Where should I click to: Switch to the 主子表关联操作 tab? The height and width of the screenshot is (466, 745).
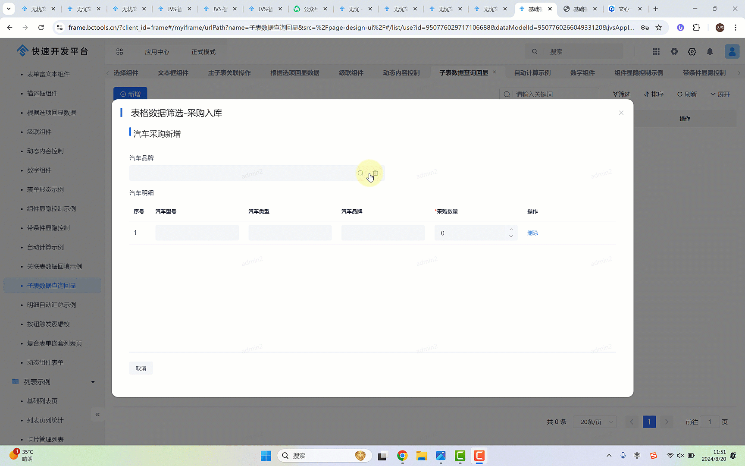click(229, 73)
